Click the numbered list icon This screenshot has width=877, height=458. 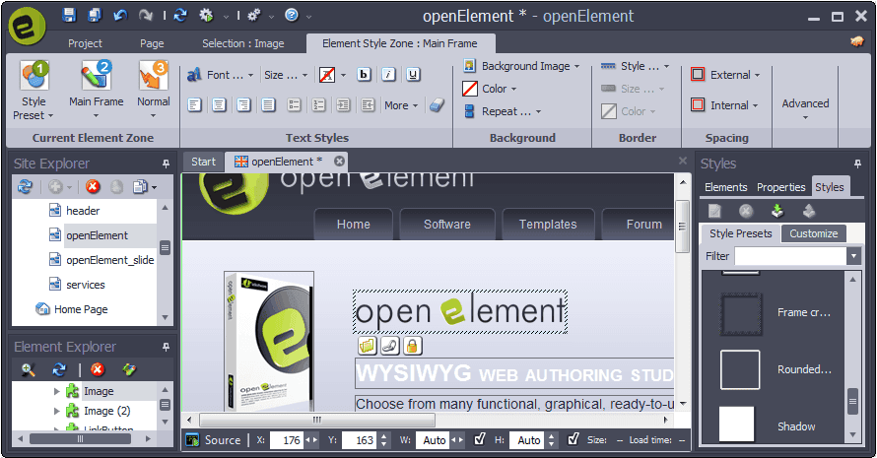(x=318, y=105)
